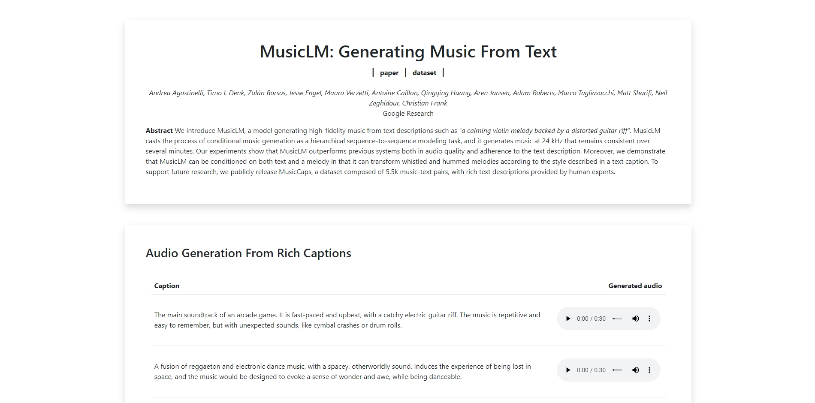Select the Generated audio column header
Viewport: 815px width, 403px height.
[x=635, y=286]
